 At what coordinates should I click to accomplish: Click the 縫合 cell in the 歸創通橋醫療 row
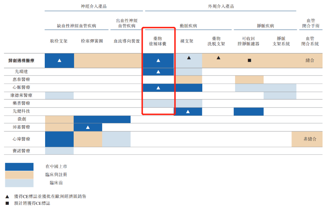309,60
